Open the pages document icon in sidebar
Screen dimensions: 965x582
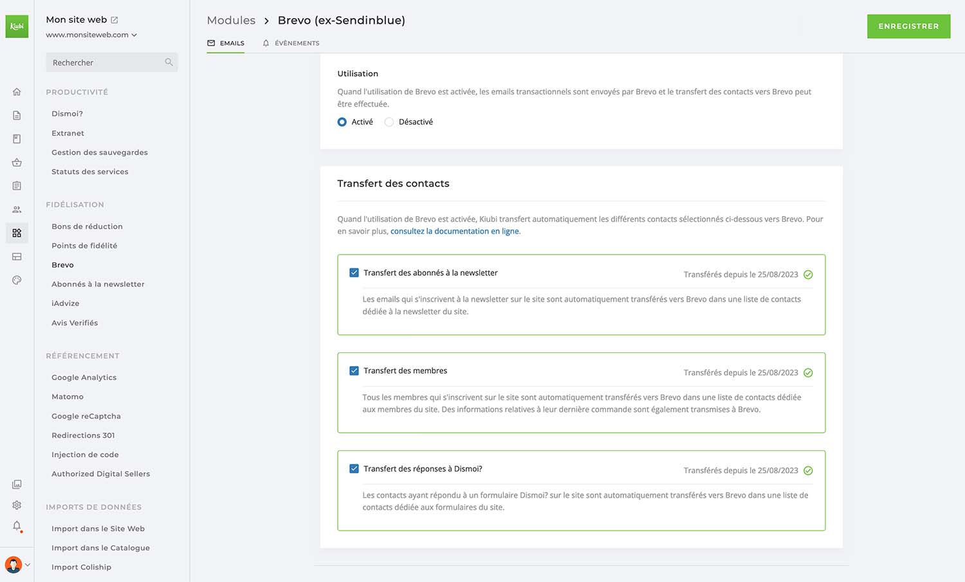(17, 115)
